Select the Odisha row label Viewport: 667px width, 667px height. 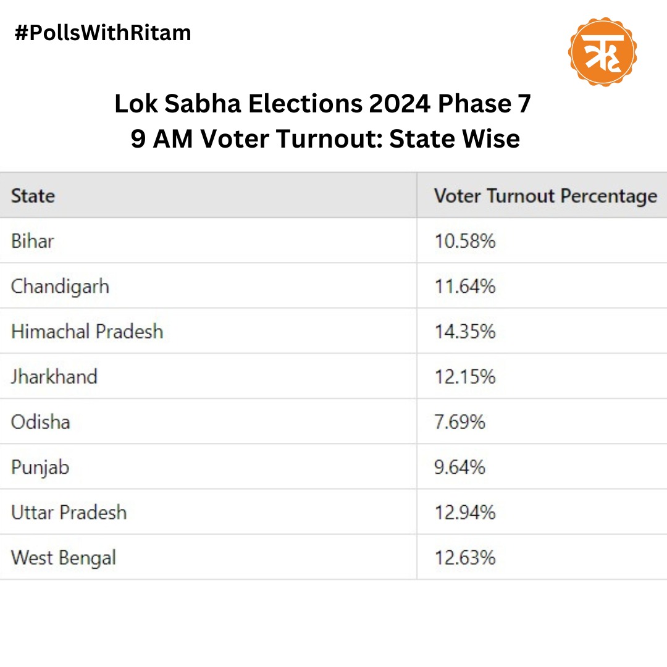pyautogui.click(x=40, y=422)
